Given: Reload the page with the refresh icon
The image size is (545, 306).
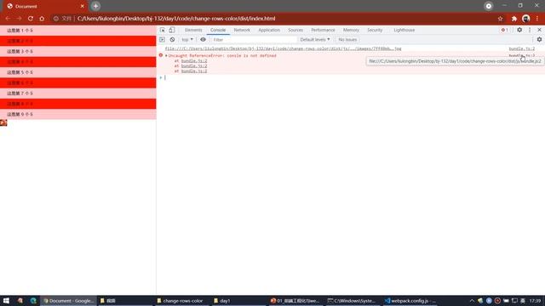Looking at the screenshot, I should click(31, 19).
